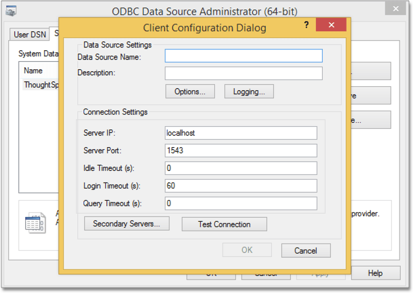Open the Options... settings
The width and height of the screenshot is (413, 293).
tap(190, 91)
